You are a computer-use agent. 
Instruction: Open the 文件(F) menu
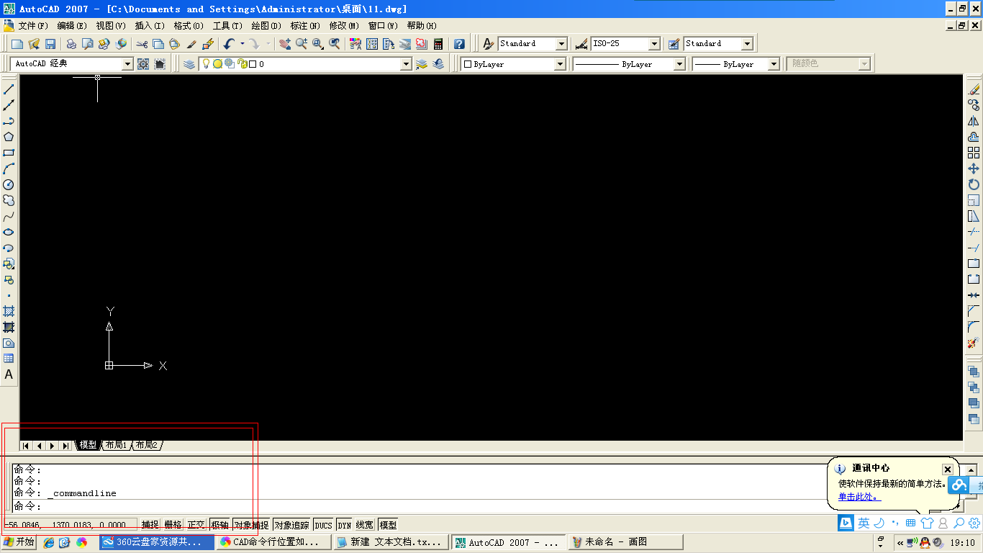(x=33, y=26)
